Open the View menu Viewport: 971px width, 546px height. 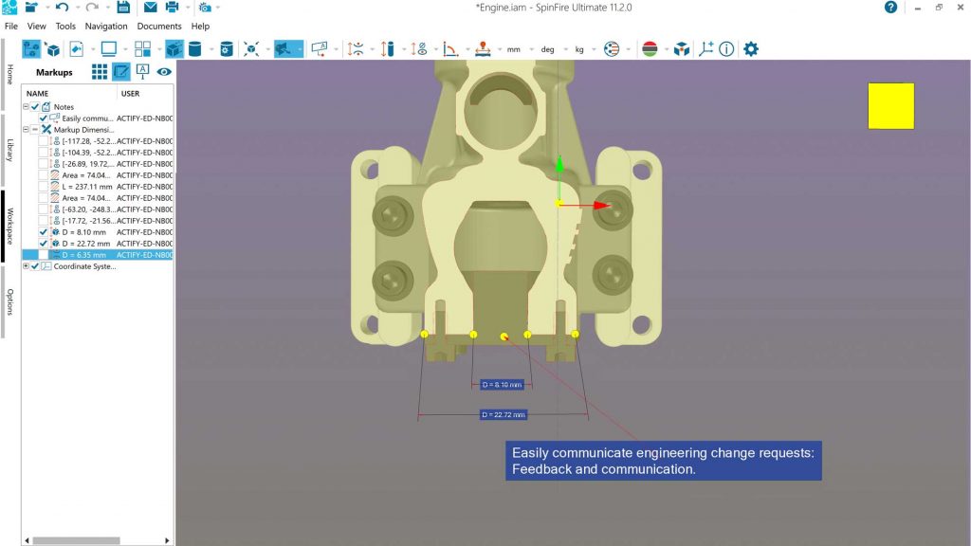point(37,26)
